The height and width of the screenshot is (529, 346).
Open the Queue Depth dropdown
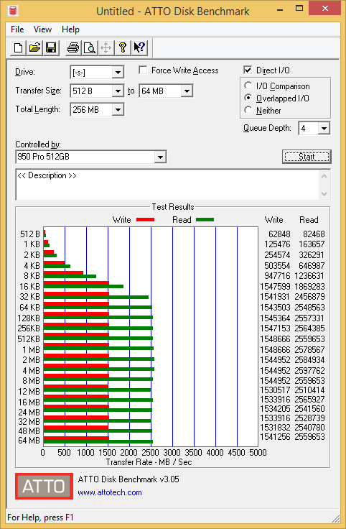click(324, 128)
